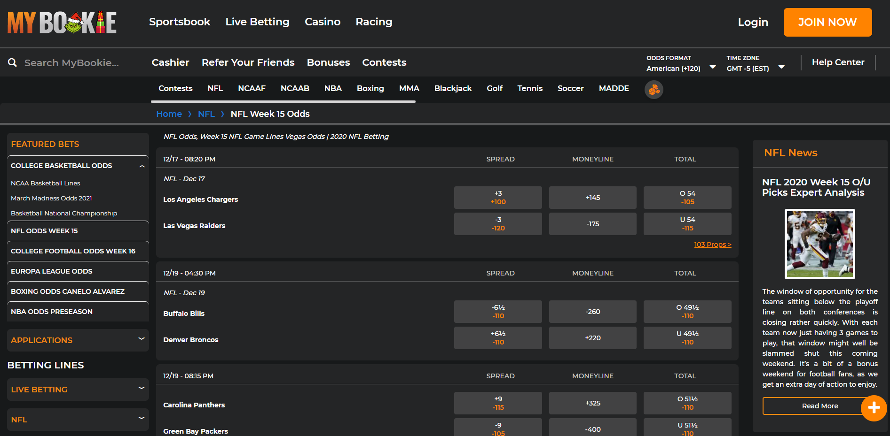Open NFL 2020 Week 15 O/U article title
Image resolution: width=890 pixels, height=436 pixels.
816,187
